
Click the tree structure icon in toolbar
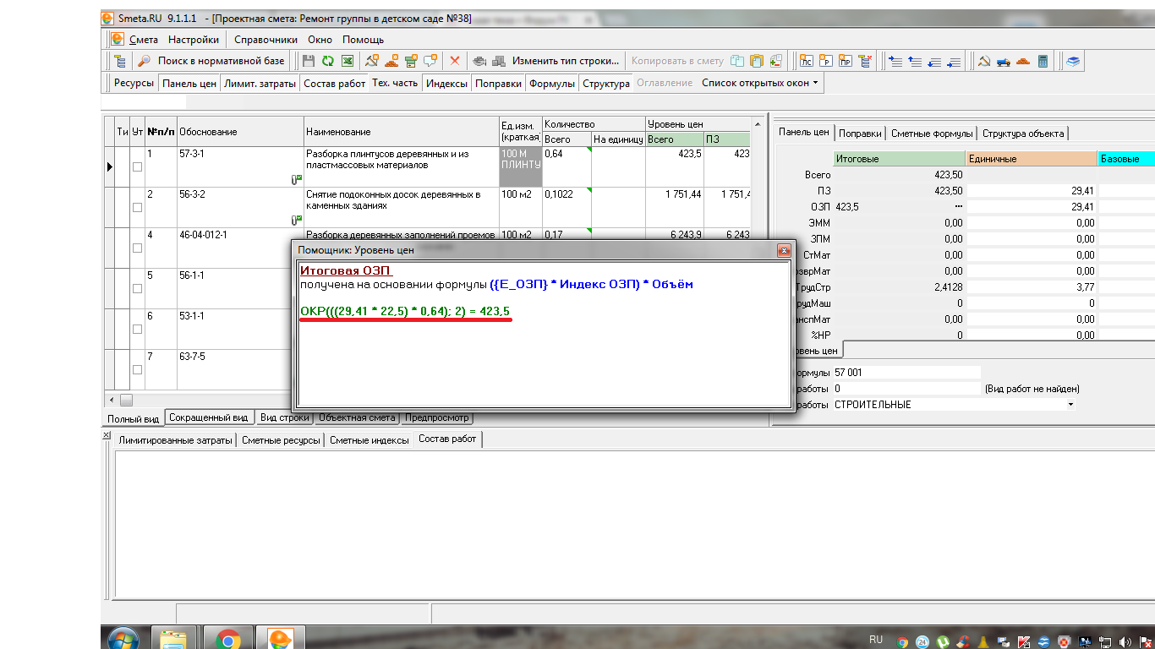pos(119,61)
